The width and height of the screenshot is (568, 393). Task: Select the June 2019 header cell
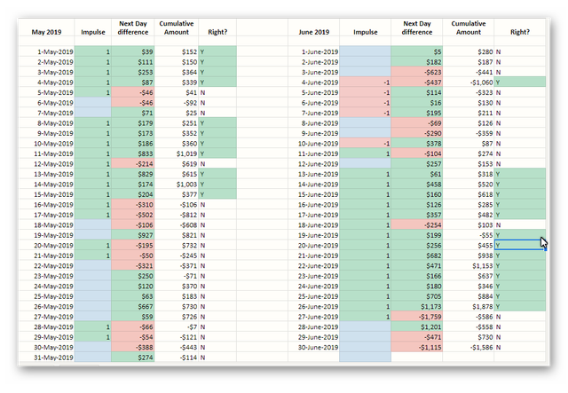click(313, 28)
